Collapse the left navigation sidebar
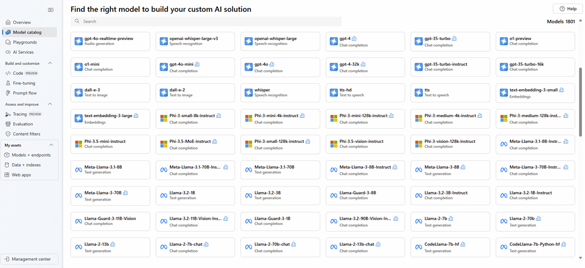 (x=50, y=10)
